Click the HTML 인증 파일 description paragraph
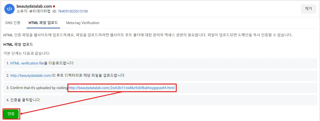 148,35
